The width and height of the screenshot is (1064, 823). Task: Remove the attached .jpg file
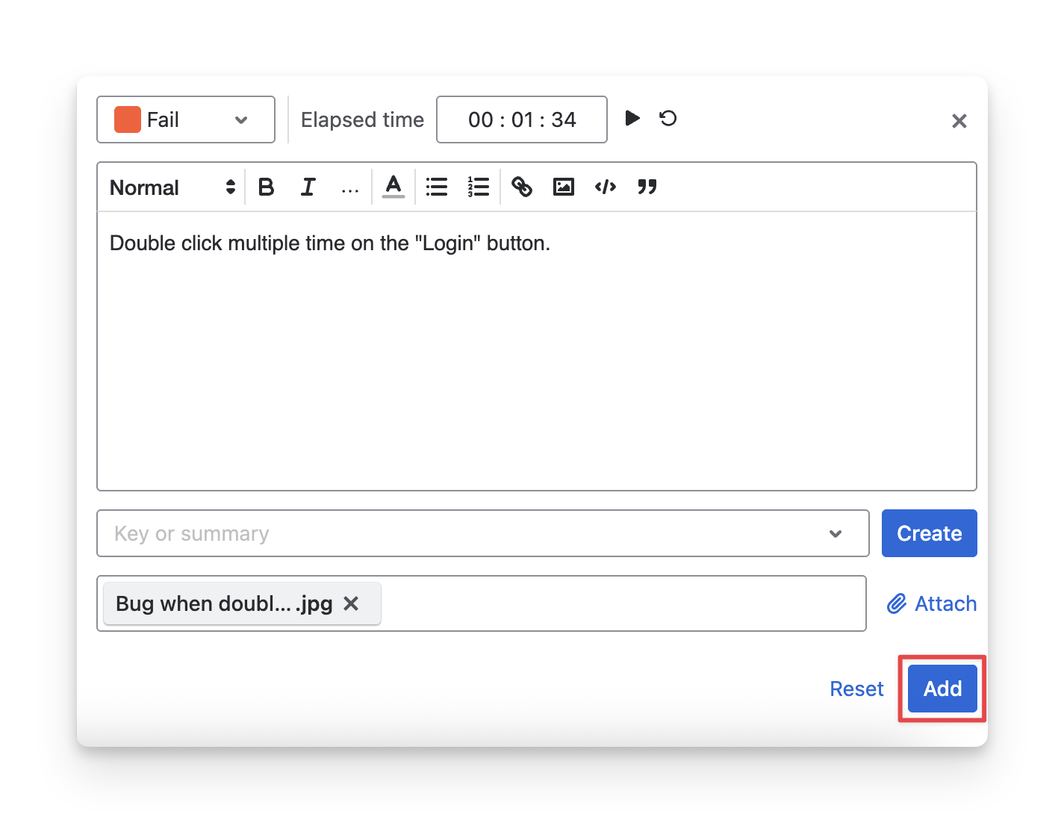351,603
